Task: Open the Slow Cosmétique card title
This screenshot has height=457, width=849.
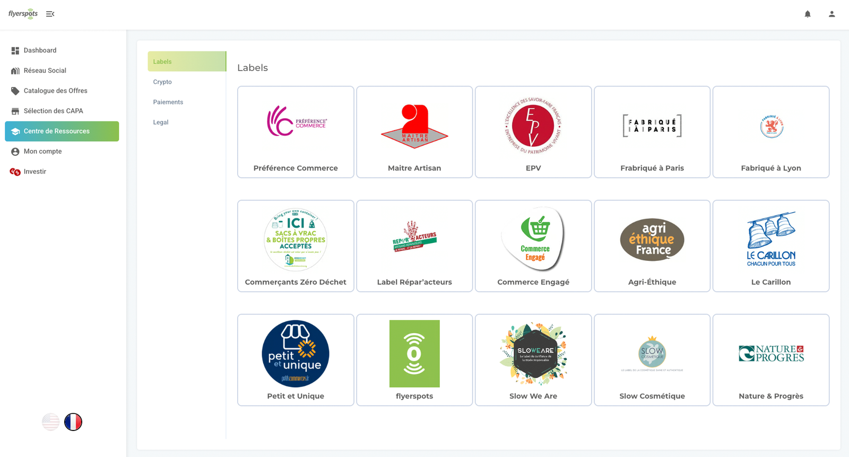Action: coord(652,396)
